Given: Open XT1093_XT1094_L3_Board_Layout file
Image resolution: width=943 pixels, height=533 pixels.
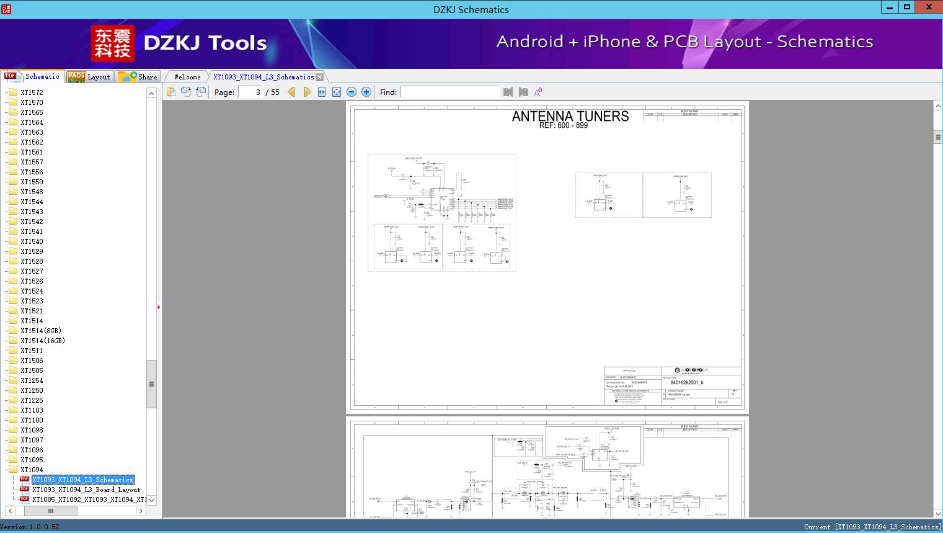Looking at the screenshot, I should point(86,490).
